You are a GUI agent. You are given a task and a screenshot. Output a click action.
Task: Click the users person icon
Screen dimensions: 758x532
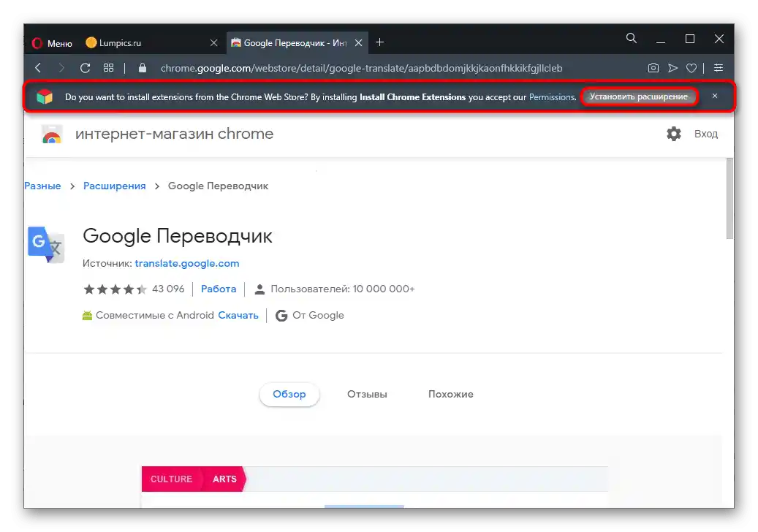pyautogui.click(x=259, y=289)
